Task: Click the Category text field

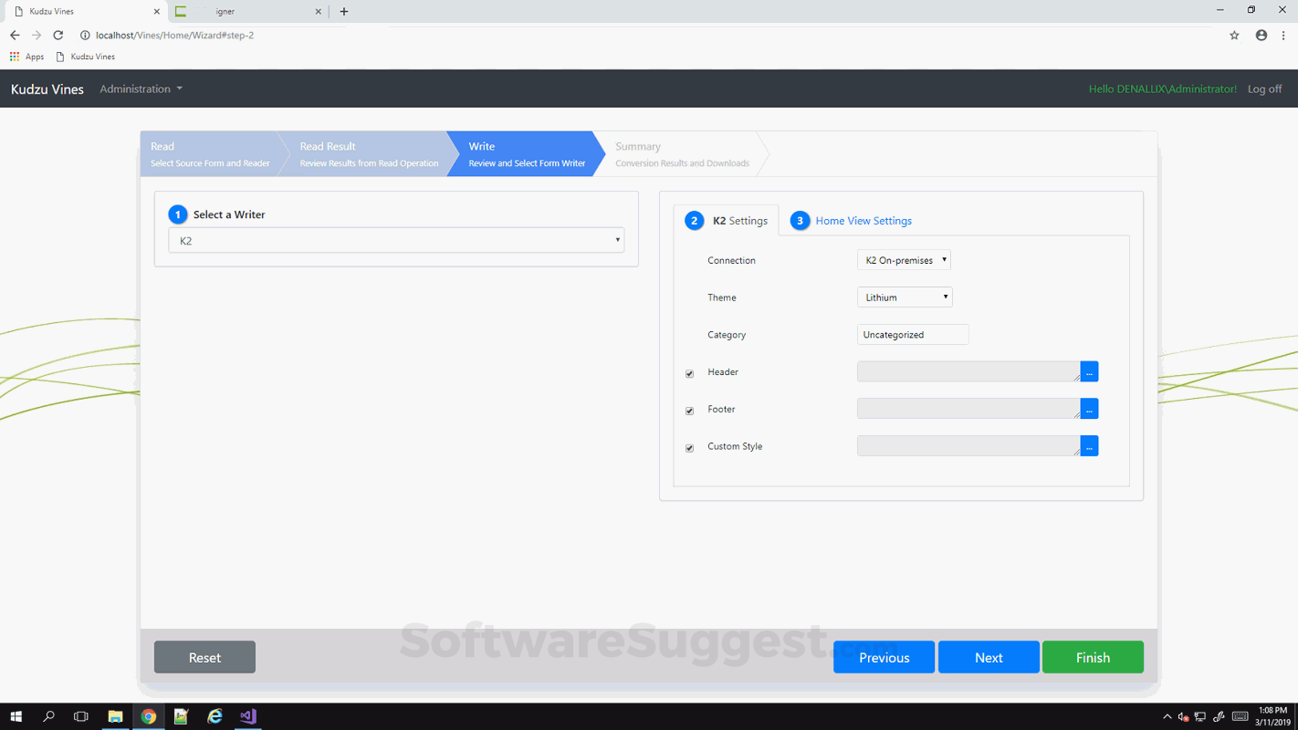Action: point(912,335)
